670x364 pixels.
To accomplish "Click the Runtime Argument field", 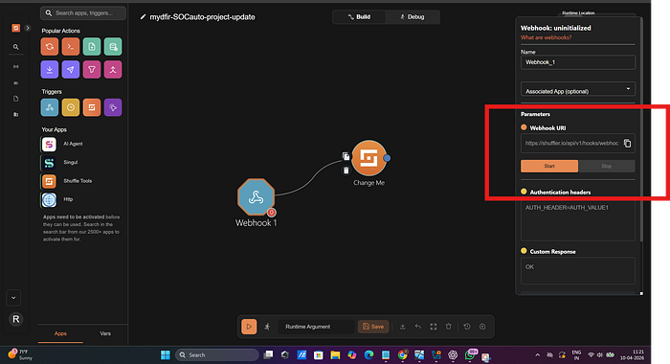I will pos(316,327).
